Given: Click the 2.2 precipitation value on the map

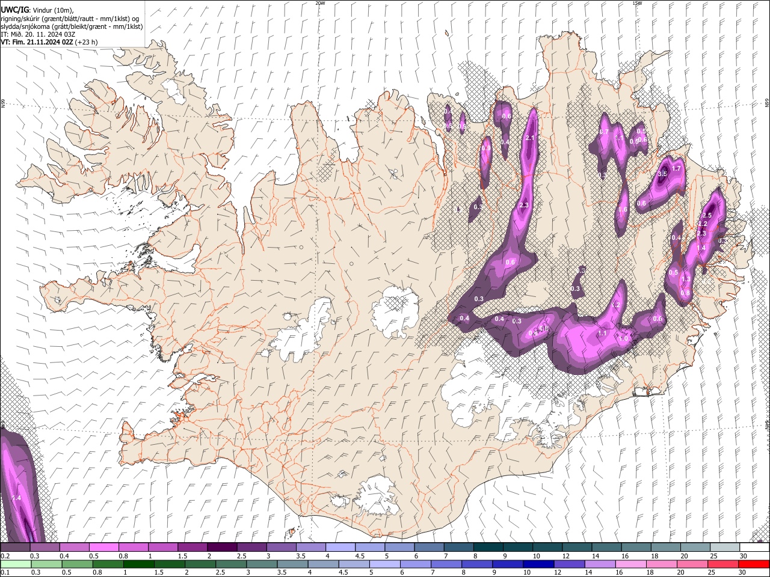Looking at the screenshot, I should (x=702, y=224).
